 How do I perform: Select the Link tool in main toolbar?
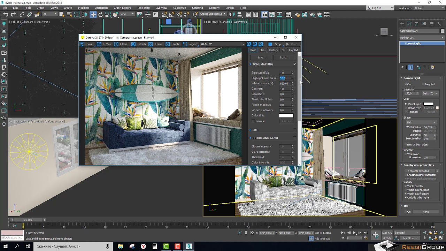(22, 14)
